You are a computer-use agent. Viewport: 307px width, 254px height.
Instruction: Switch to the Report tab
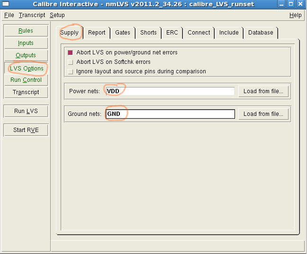tap(97, 33)
